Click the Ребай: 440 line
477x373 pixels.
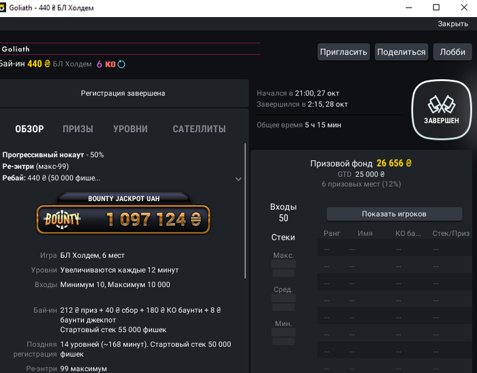pyautogui.click(x=51, y=178)
